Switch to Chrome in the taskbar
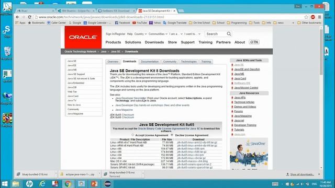Image resolution: width=335 pixels, height=188 pixels. coord(68,184)
